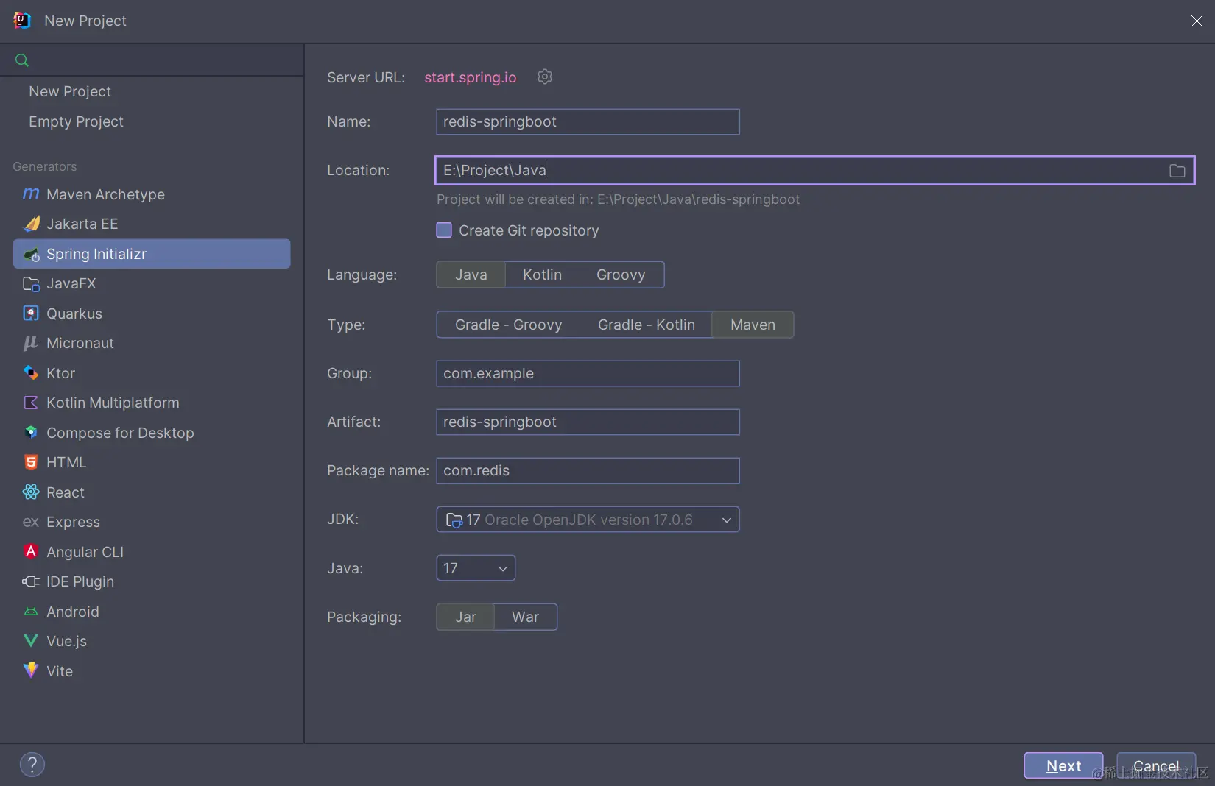This screenshot has height=786, width=1215.
Task: Click the Location input field
Action: coord(814,171)
